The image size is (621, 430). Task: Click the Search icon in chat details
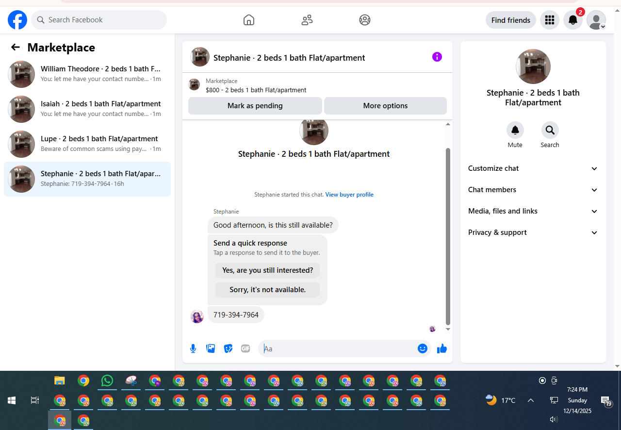pos(550,130)
